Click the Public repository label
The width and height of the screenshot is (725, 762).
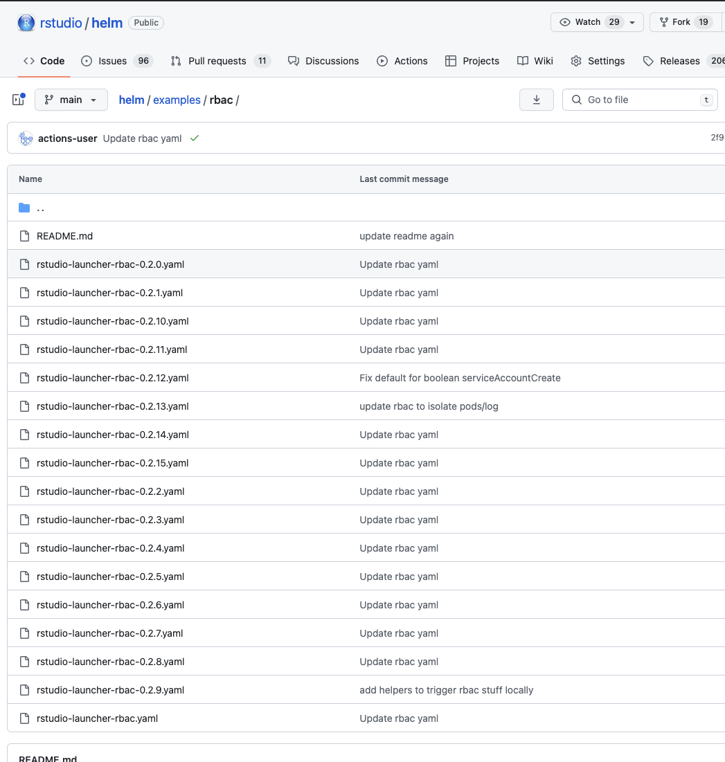(x=145, y=22)
